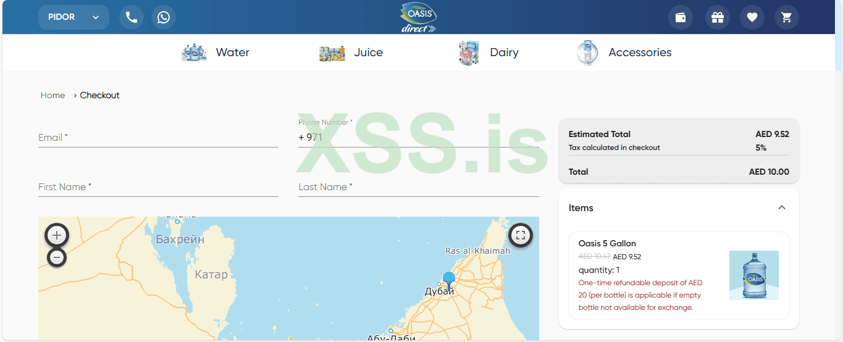Click the Ras al-Khaimah map label

click(478, 251)
